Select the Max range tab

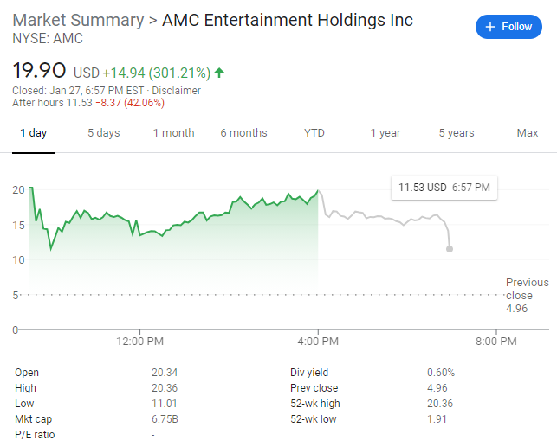tap(528, 133)
